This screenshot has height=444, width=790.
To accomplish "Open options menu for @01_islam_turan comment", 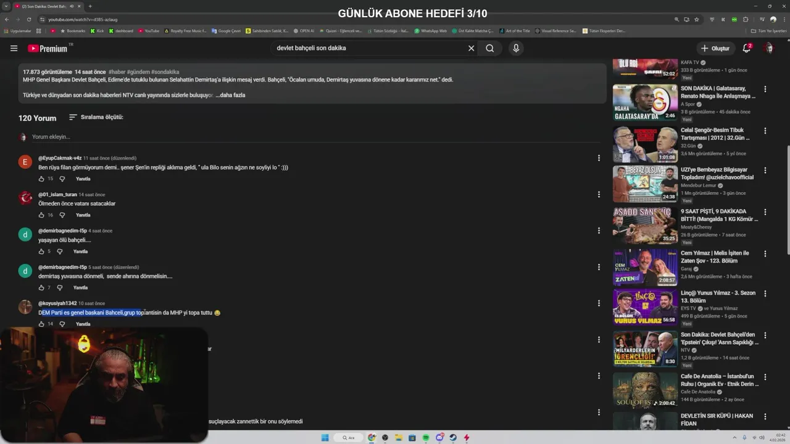I will coord(598,194).
